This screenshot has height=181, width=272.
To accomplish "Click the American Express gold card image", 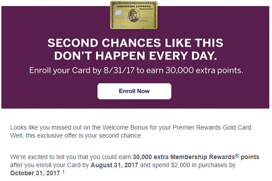I will tap(134, 15).
